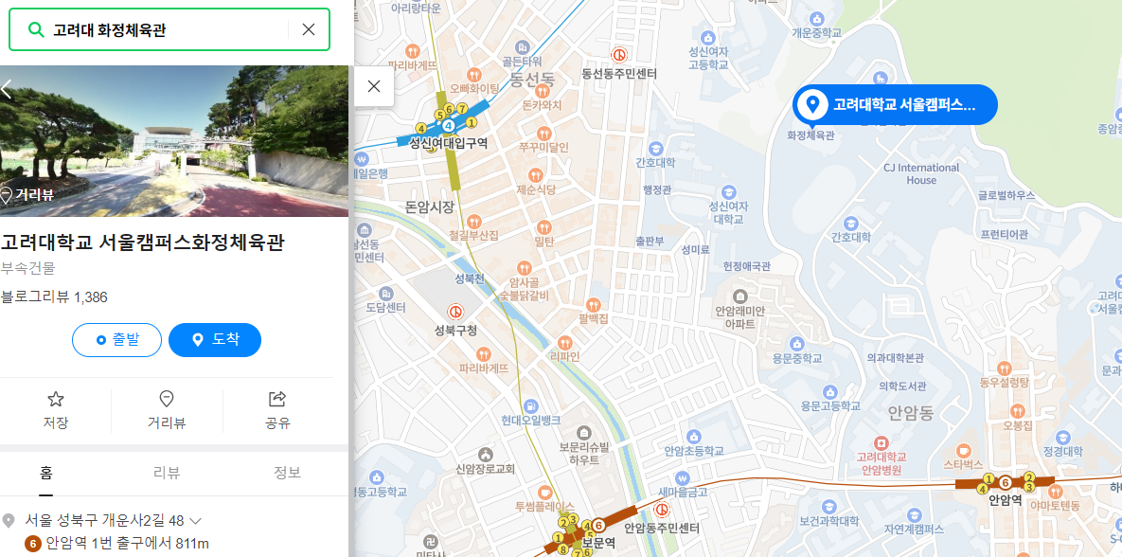
Task: Set as destination with 도착 button
Action: (x=215, y=340)
